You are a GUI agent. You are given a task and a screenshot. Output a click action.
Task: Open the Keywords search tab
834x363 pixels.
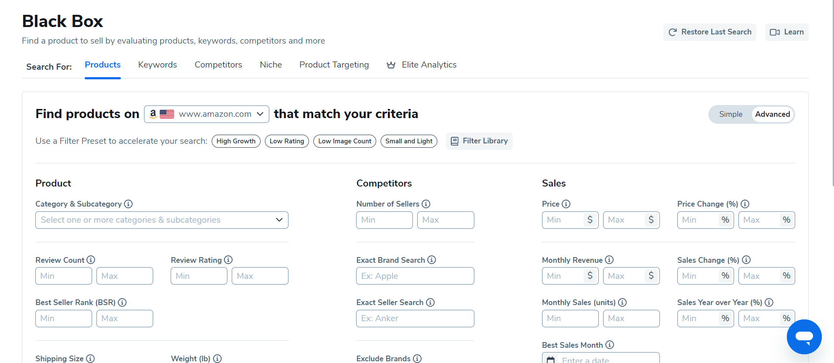[x=158, y=65]
